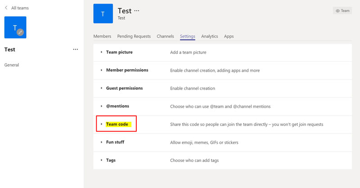Switch to the Pending Requests tab
The height and width of the screenshot is (188, 360).
[134, 37]
